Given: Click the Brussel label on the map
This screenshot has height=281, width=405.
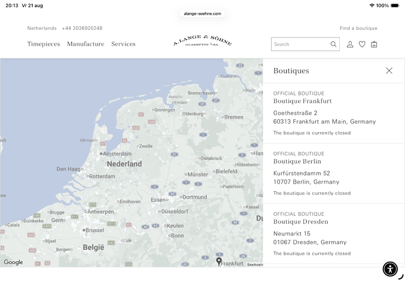Looking at the screenshot, I should click(95, 230).
